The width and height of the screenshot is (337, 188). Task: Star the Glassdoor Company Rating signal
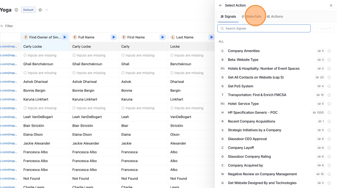329,156
